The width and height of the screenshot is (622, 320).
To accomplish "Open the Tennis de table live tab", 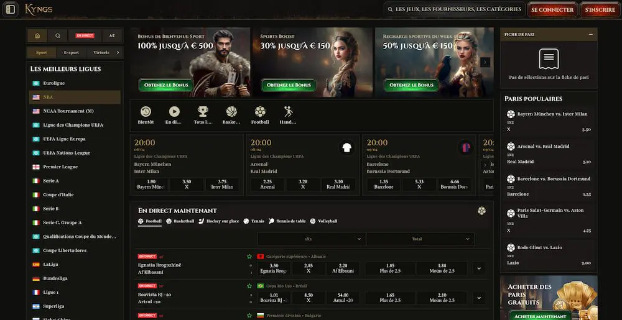I will pos(287,221).
